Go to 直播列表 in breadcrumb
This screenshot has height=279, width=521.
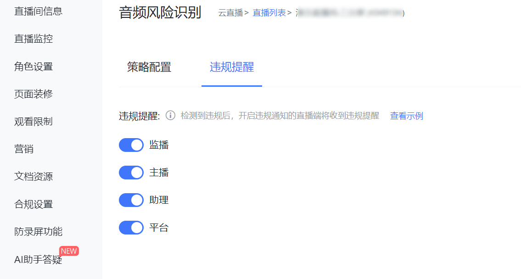269,13
